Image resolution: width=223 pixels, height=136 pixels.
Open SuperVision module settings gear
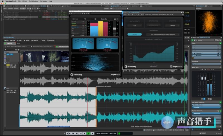95,19
